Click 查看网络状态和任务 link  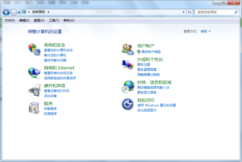58,73
